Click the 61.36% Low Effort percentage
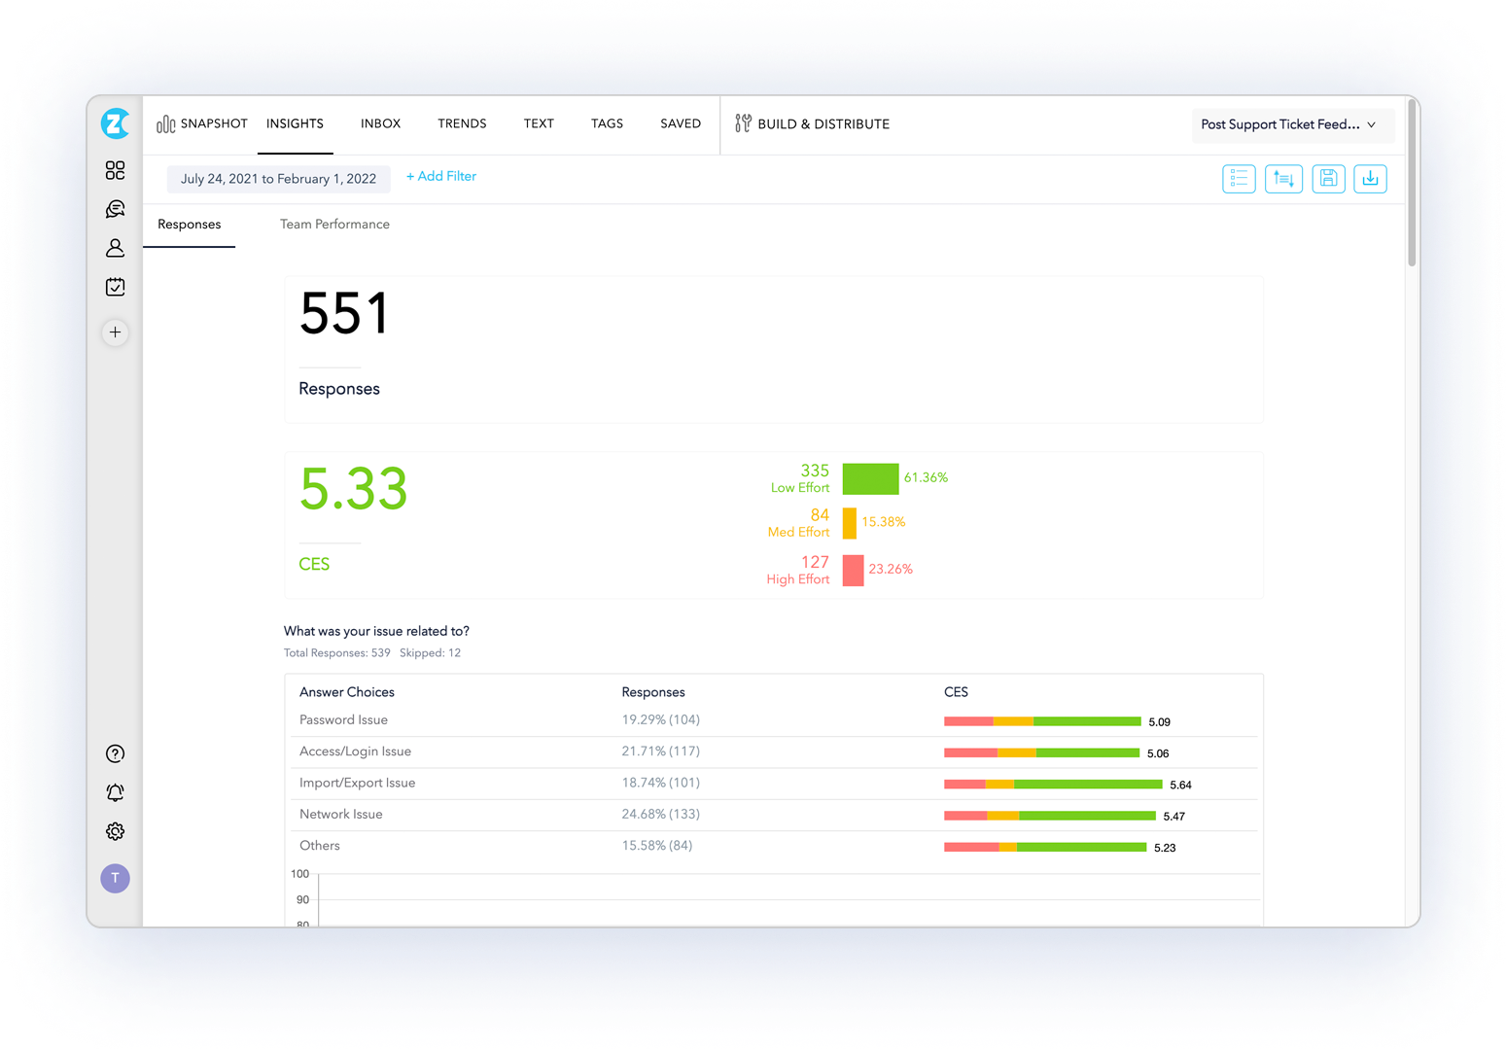 tap(926, 477)
